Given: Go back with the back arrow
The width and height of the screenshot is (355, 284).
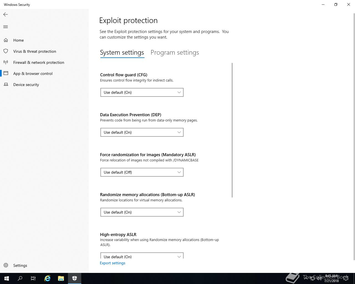Looking at the screenshot, I should pos(6,14).
